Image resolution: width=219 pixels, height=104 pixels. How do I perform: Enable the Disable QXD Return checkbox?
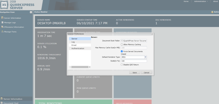(122, 65)
